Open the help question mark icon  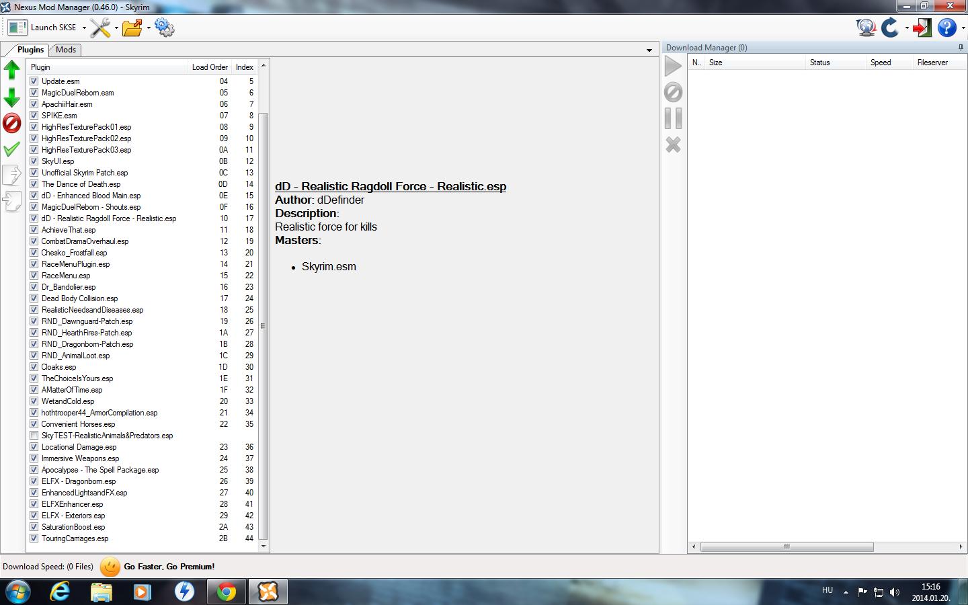point(946,28)
